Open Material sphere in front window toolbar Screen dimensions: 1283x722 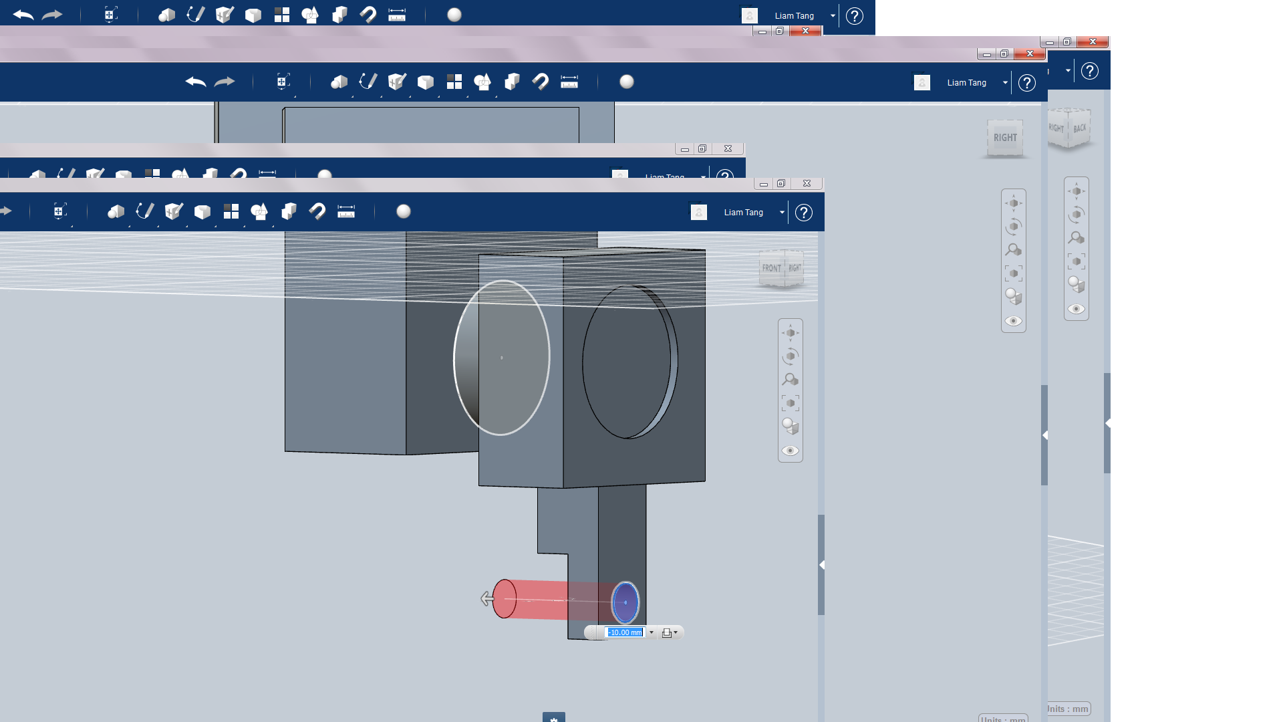click(x=404, y=211)
